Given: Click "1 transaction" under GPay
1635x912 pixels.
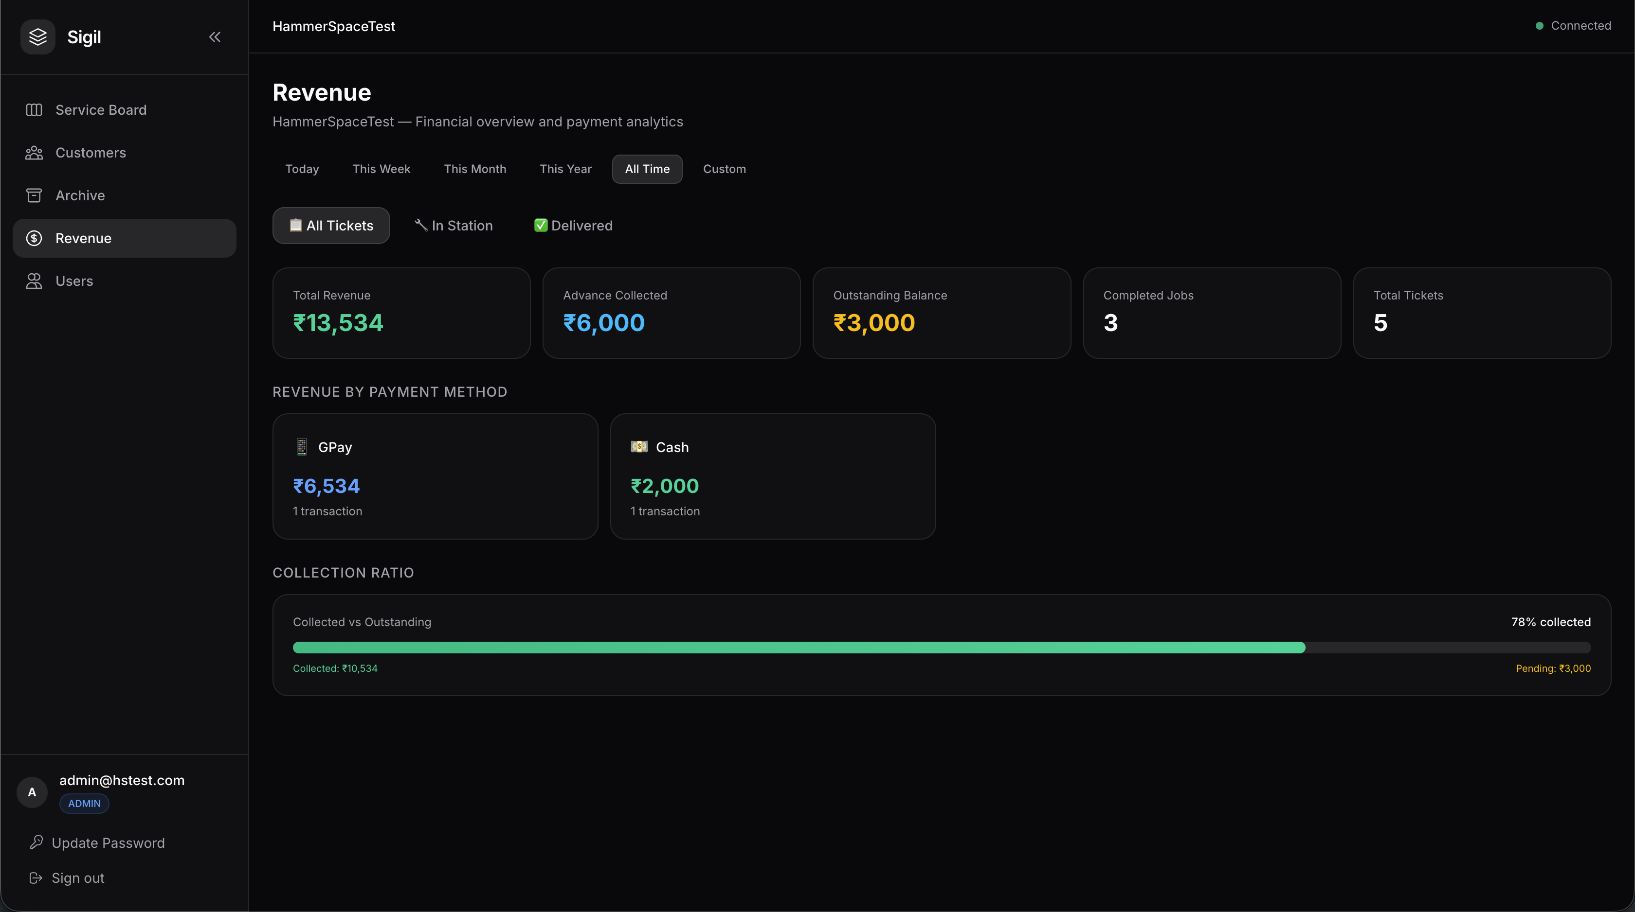Looking at the screenshot, I should (x=327, y=511).
